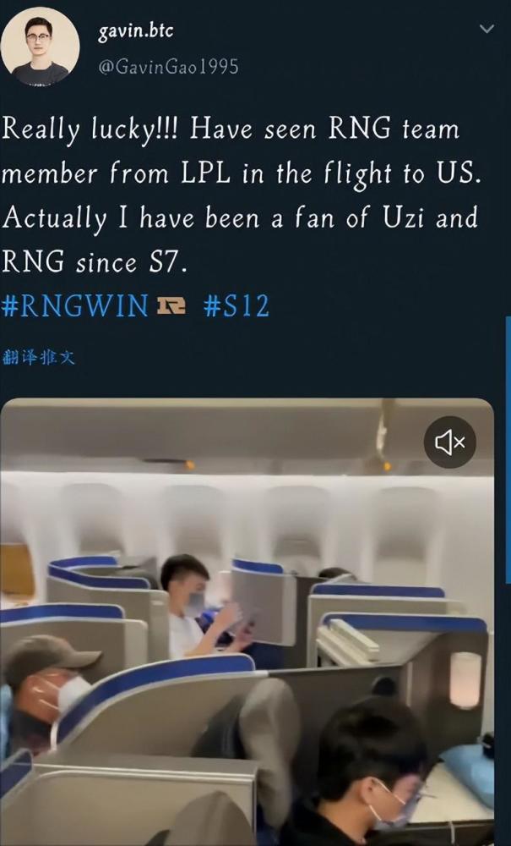Screen dimensions: 511x846
Task: Click the glowing seat lamp in video
Action: 465,680
